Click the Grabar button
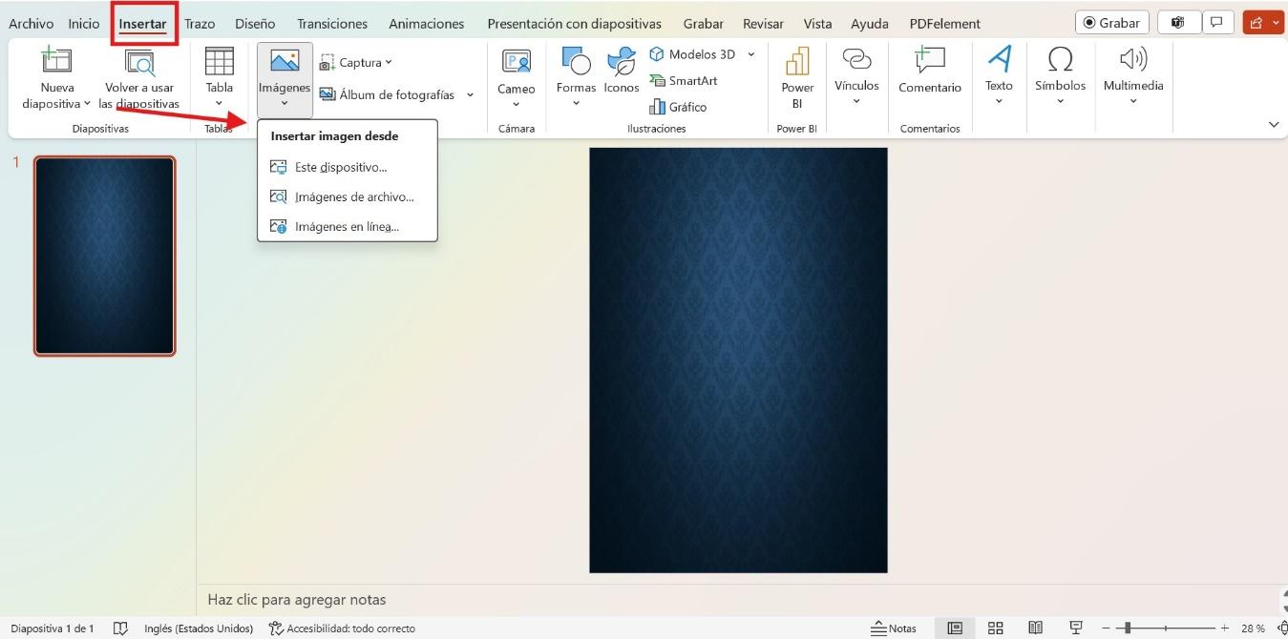 [1111, 22]
